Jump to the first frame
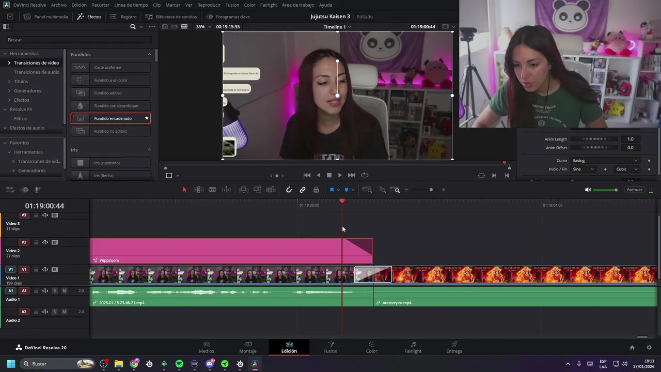Screen dimensions: 661x372 click(307, 175)
